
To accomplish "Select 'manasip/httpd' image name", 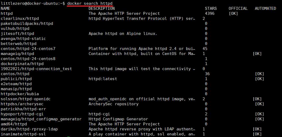I will pos(16,89).
